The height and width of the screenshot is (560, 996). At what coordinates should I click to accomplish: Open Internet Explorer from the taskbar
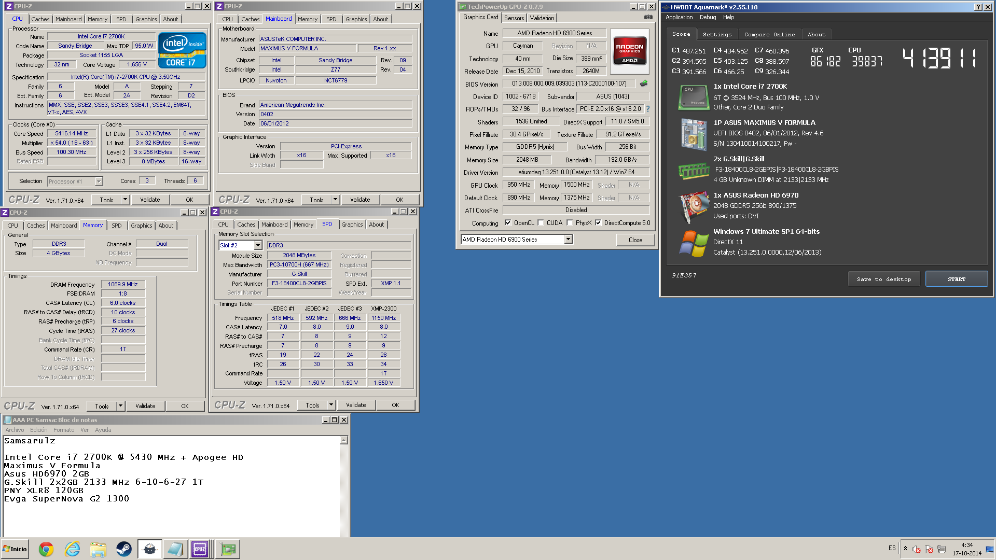pos(72,549)
